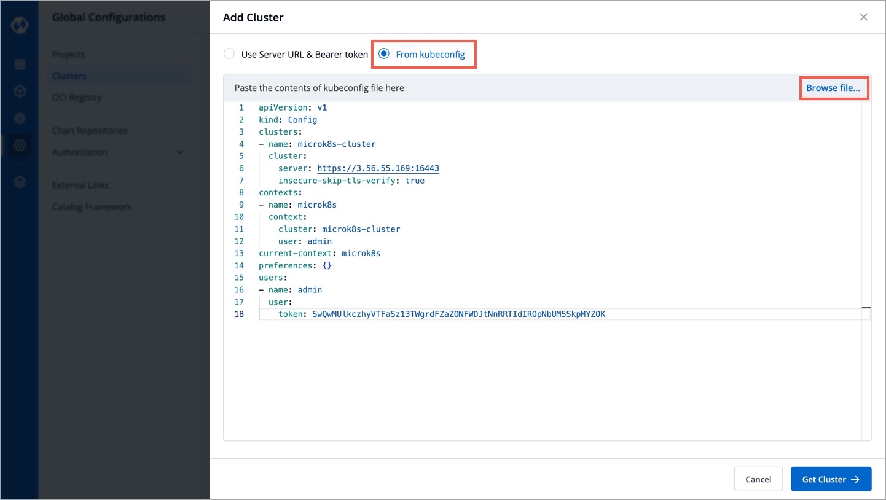Open the cube icon in sidebar
Image resolution: width=886 pixels, height=500 pixels.
(x=20, y=92)
